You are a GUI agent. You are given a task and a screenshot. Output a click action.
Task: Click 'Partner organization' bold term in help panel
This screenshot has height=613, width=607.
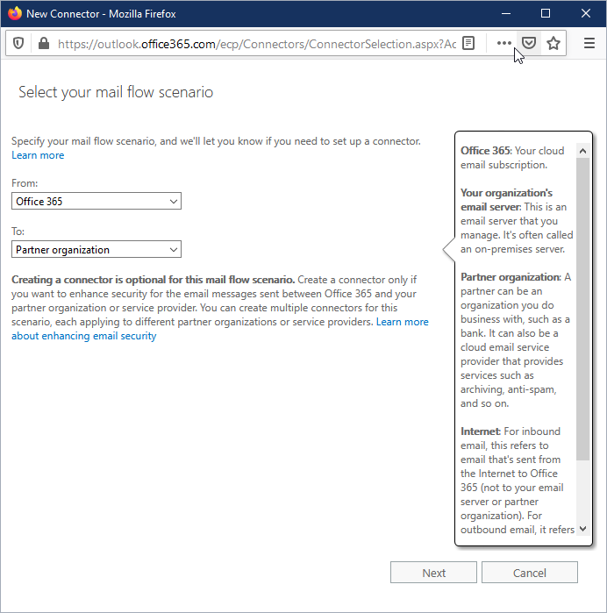[x=511, y=277]
